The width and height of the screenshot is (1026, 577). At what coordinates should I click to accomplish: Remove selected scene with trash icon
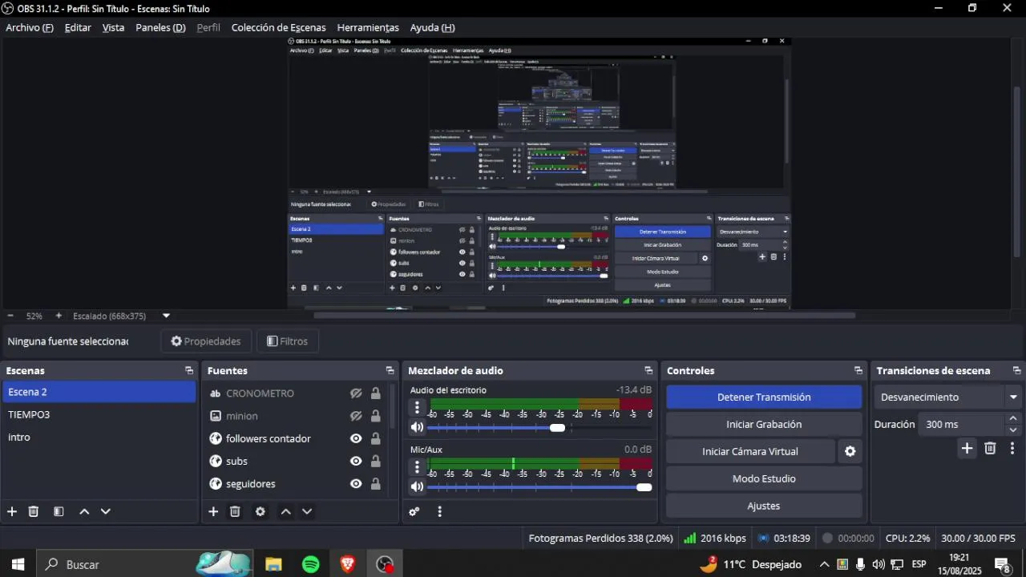coord(34,511)
